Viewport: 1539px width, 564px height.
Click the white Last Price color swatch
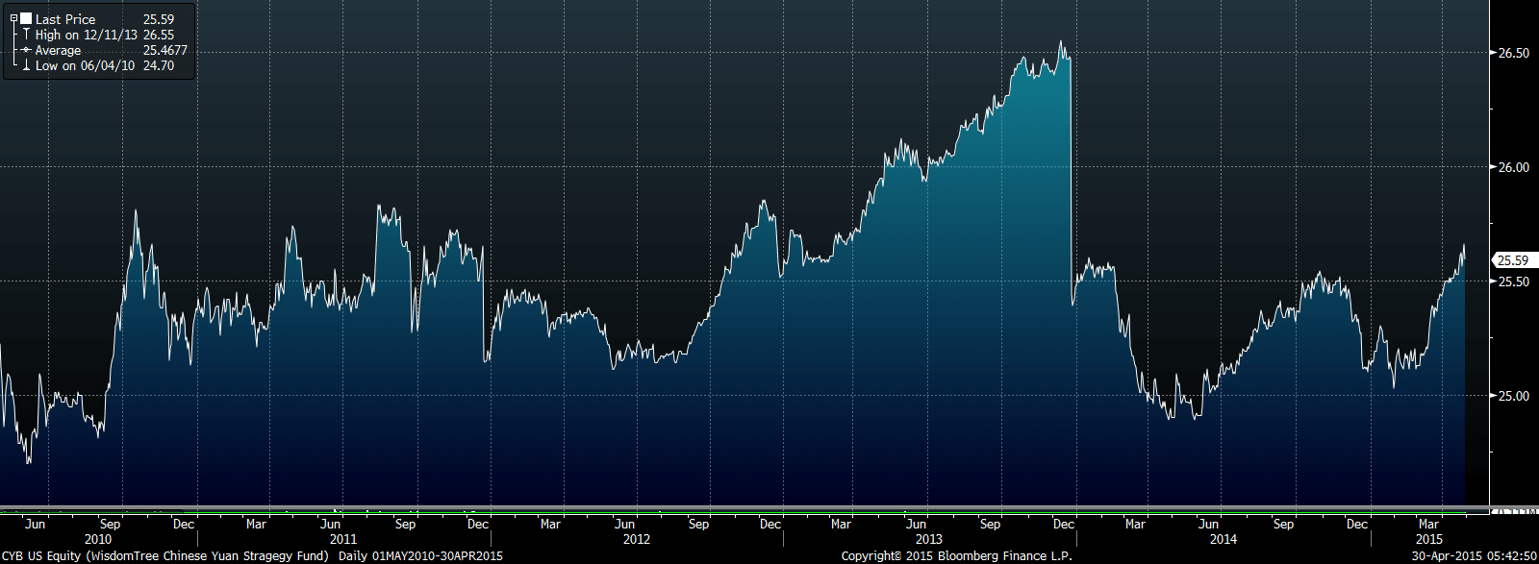[x=25, y=18]
